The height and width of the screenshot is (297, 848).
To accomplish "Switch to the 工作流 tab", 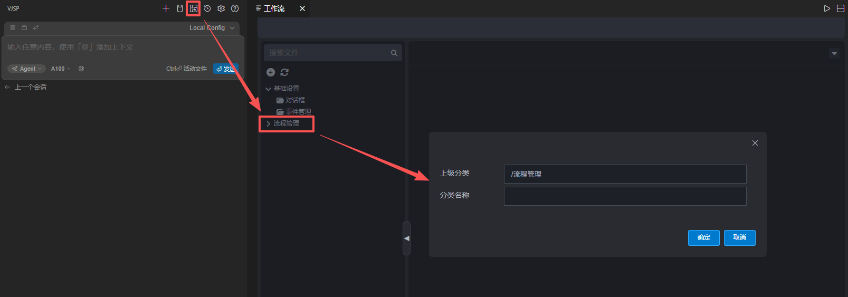I will coord(274,8).
